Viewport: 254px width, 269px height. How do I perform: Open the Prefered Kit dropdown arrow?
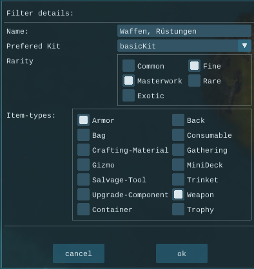click(x=244, y=46)
